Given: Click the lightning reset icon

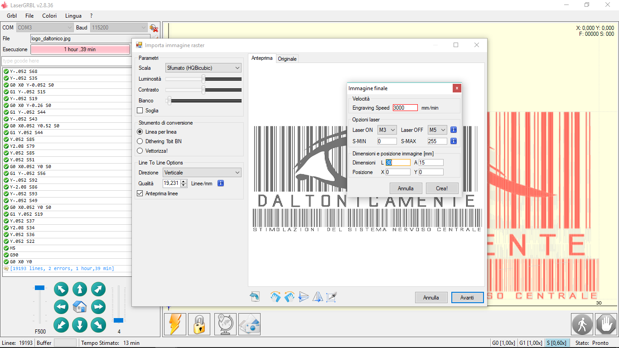Looking at the screenshot, I should pos(175,324).
